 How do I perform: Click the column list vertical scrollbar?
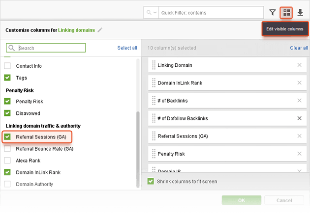click(138, 147)
